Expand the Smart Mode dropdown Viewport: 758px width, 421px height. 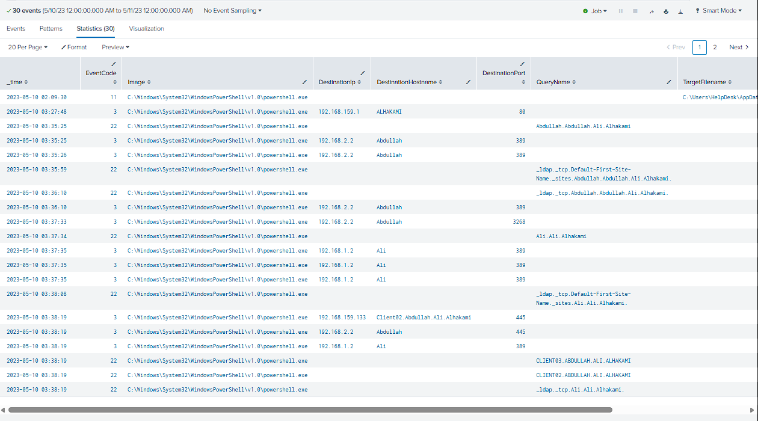coord(719,11)
